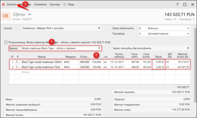
Task: Collapse the Proponowany variant section
Action: point(6,42)
